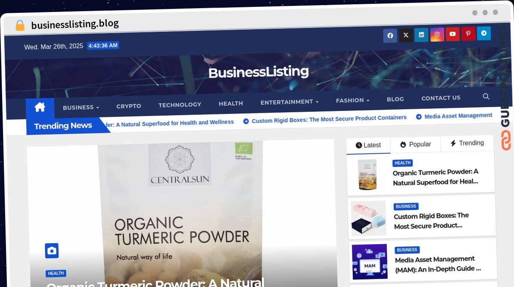
Task: Open the Pinterest social icon
Action: [468, 33]
